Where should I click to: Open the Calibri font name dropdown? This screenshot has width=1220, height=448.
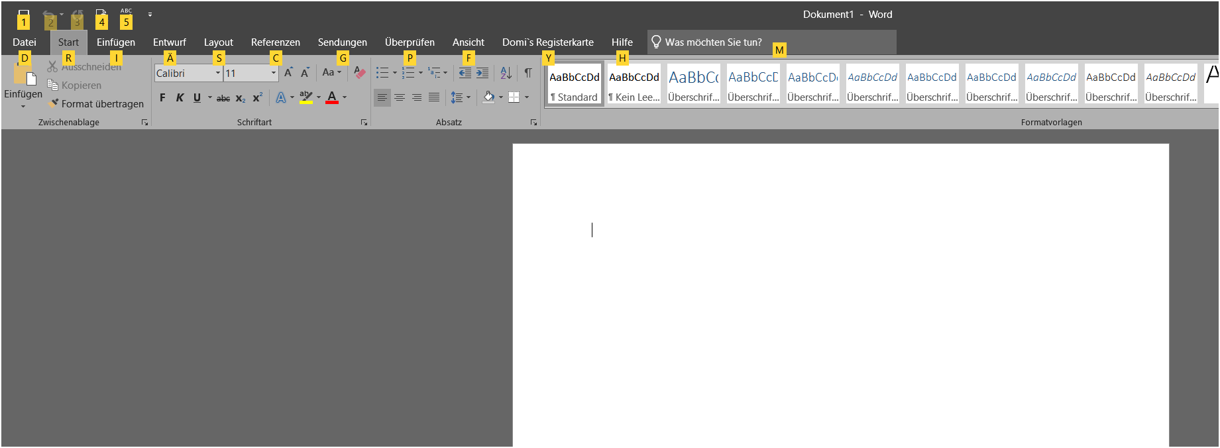[x=217, y=73]
